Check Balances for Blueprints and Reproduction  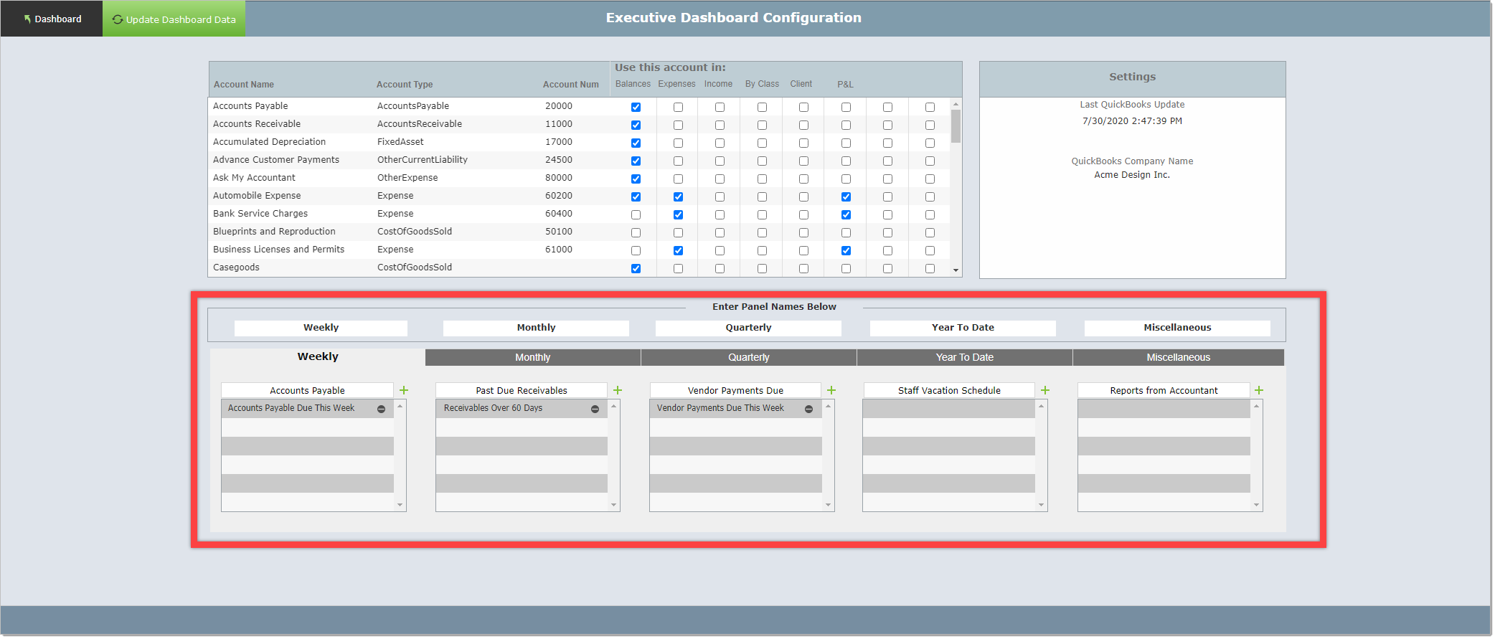coord(636,232)
